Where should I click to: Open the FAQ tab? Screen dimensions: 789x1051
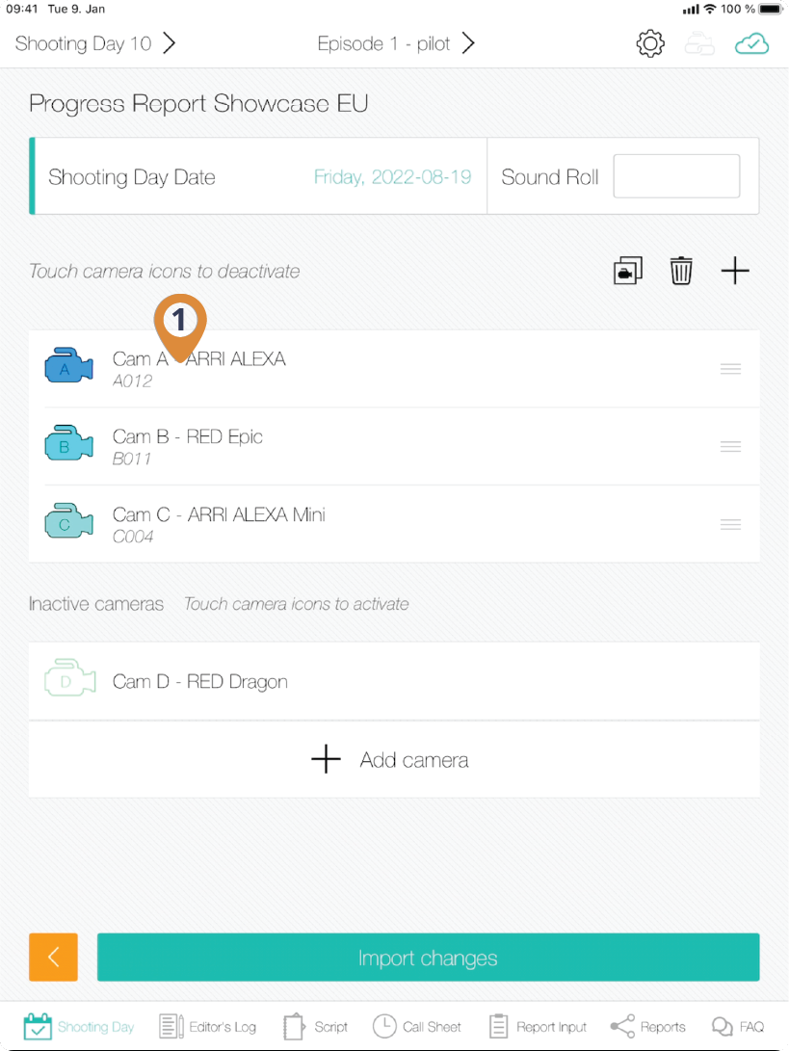pyautogui.click(x=737, y=1026)
